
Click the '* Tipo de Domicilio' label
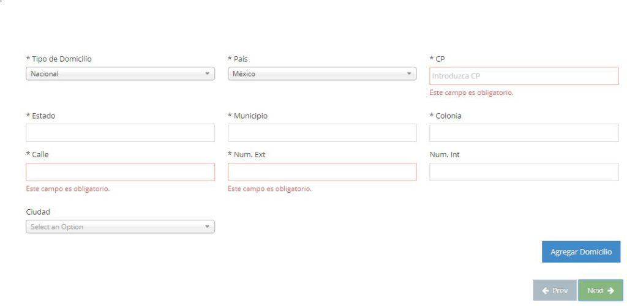[x=59, y=59]
